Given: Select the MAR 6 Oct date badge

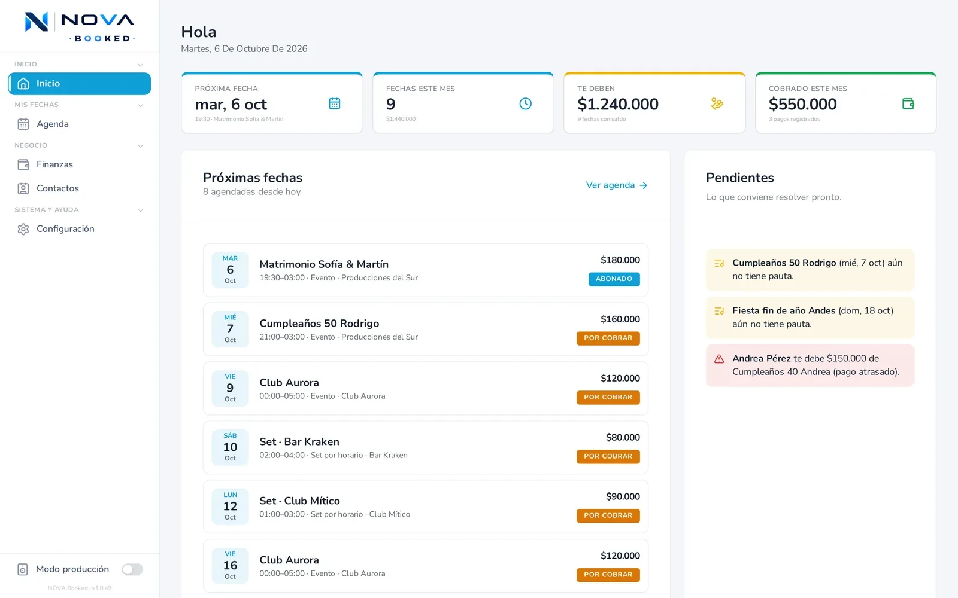Looking at the screenshot, I should tap(230, 270).
